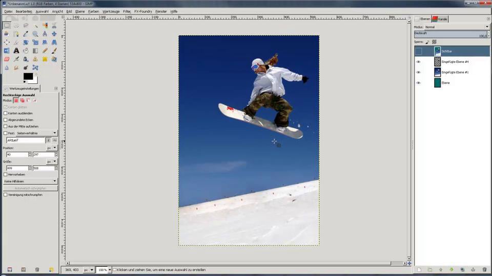
Task: Hide layer Eingefügte Ebene #4
Action: tap(418, 62)
